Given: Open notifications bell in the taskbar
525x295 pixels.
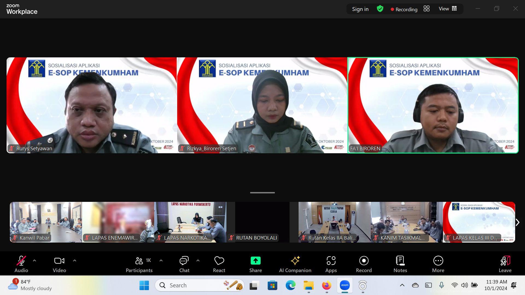Looking at the screenshot, I should 514,285.
